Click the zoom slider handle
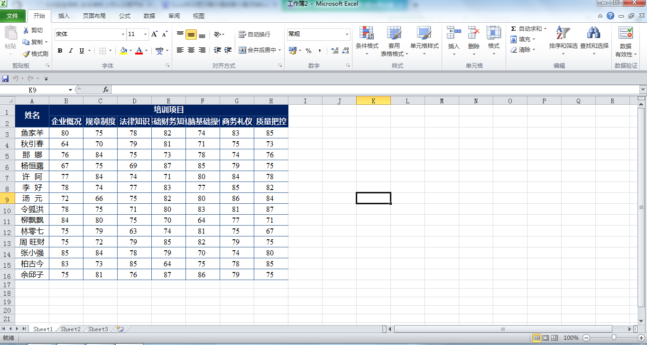 point(614,338)
